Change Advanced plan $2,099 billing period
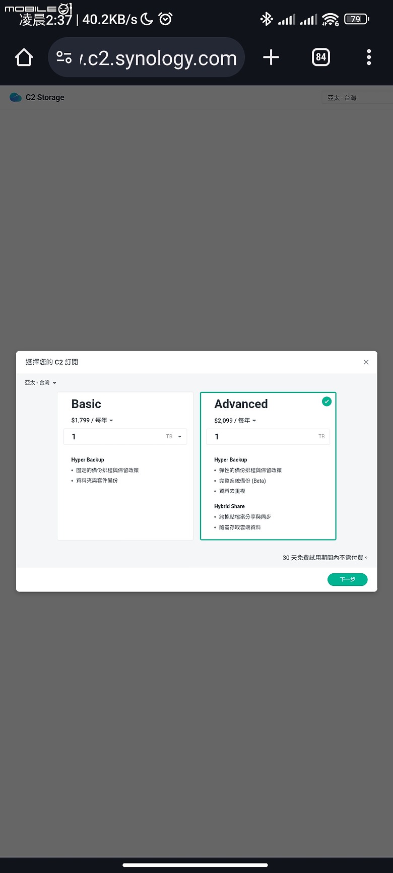This screenshot has width=393, height=873. point(235,421)
